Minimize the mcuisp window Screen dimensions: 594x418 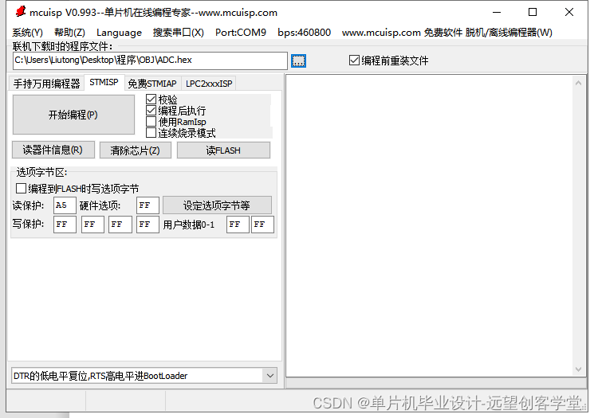497,13
